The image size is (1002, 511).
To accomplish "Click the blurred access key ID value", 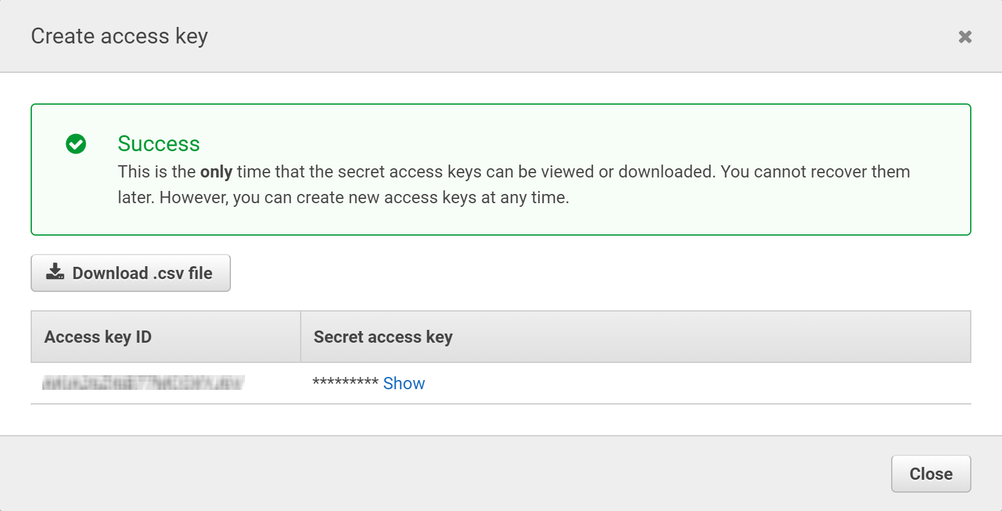I will click(x=143, y=383).
